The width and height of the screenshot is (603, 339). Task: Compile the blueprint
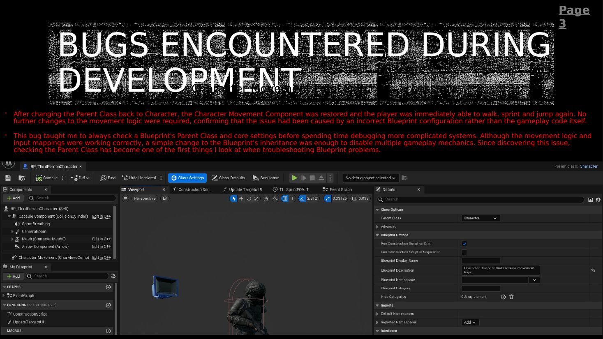click(46, 178)
